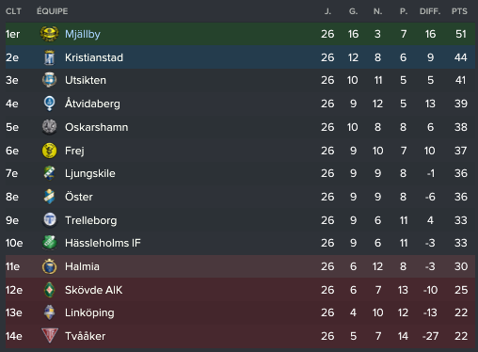Image resolution: width=478 pixels, height=352 pixels.
Task: Select the Skövde AIK team name
Action: tap(93, 290)
